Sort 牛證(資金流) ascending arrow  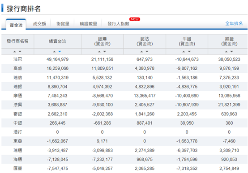click(184, 52)
